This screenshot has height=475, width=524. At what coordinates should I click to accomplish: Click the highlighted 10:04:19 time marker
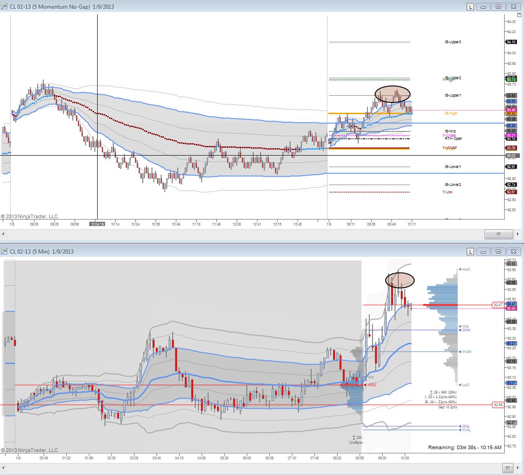click(x=97, y=224)
